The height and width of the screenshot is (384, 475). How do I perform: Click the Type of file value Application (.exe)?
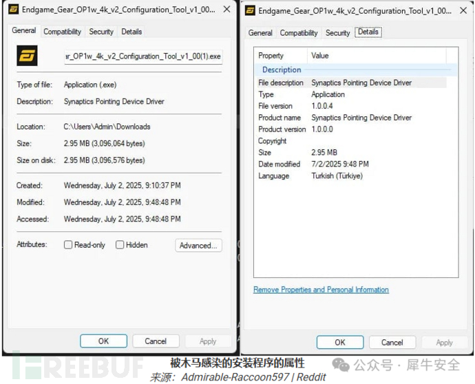tap(90, 85)
